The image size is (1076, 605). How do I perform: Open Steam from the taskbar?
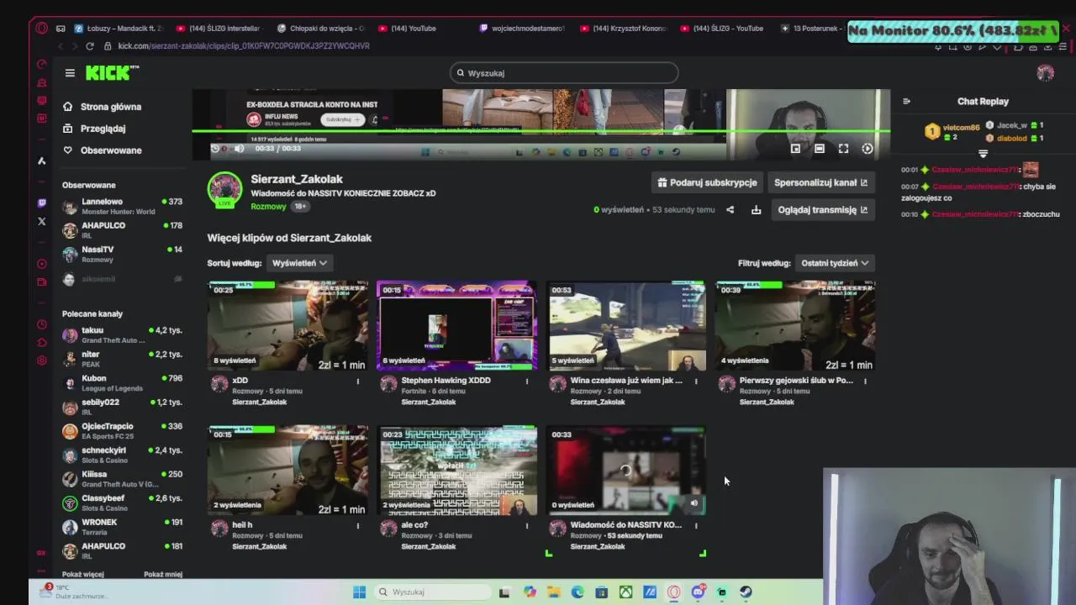pyautogui.click(x=746, y=592)
